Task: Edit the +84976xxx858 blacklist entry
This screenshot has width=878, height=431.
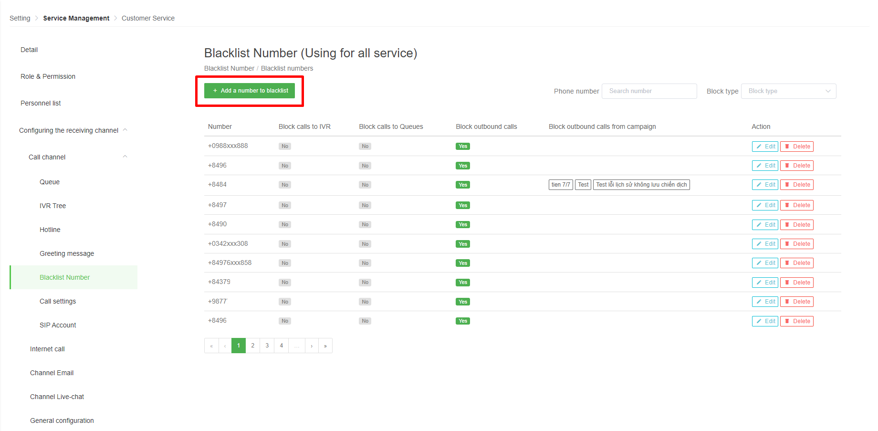Action: (x=765, y=263)
